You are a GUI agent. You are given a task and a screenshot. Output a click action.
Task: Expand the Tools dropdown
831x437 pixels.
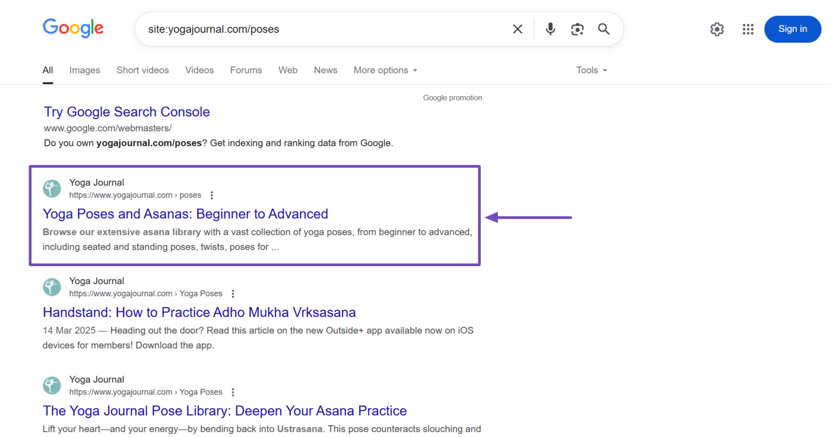(591, 70)
